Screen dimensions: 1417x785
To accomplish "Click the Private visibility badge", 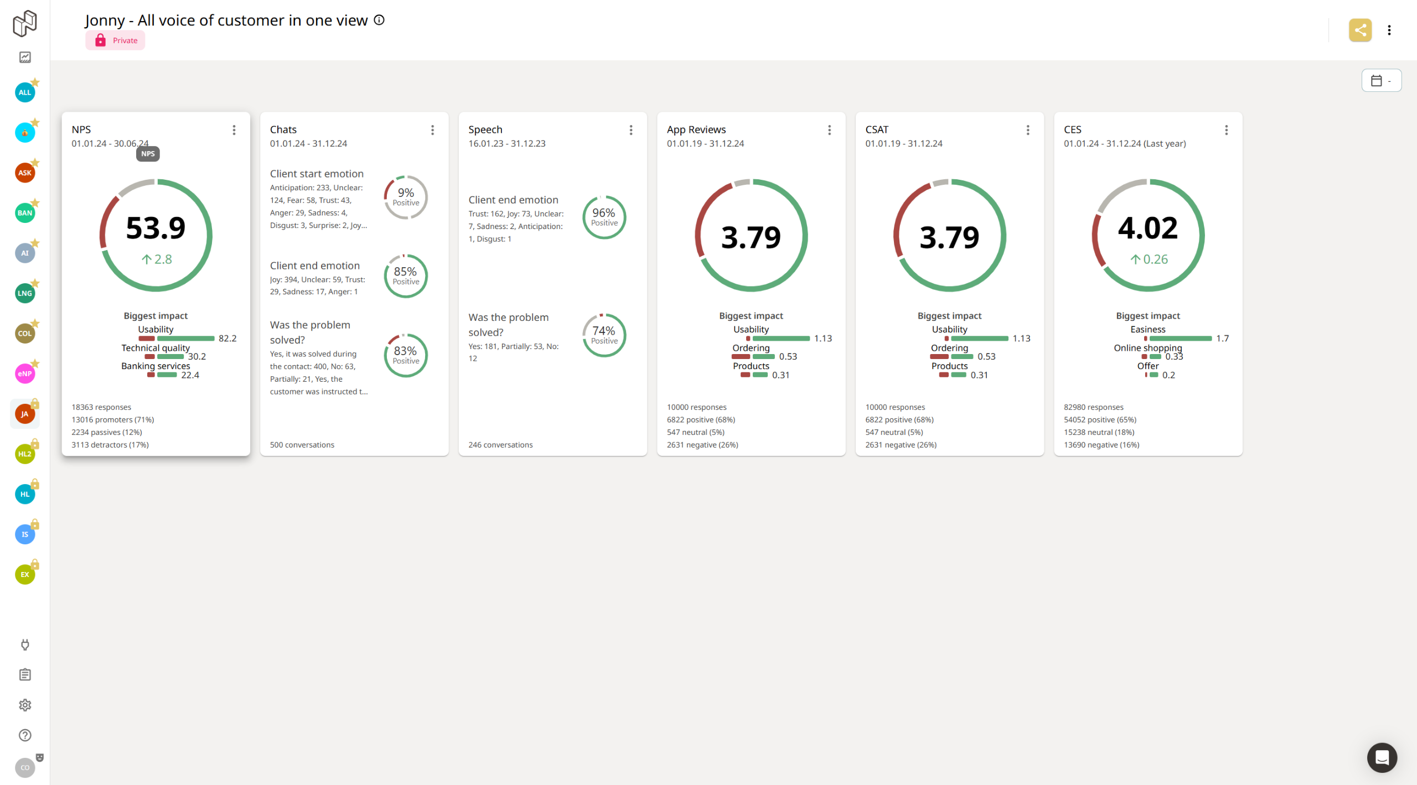I will (115, 40).
